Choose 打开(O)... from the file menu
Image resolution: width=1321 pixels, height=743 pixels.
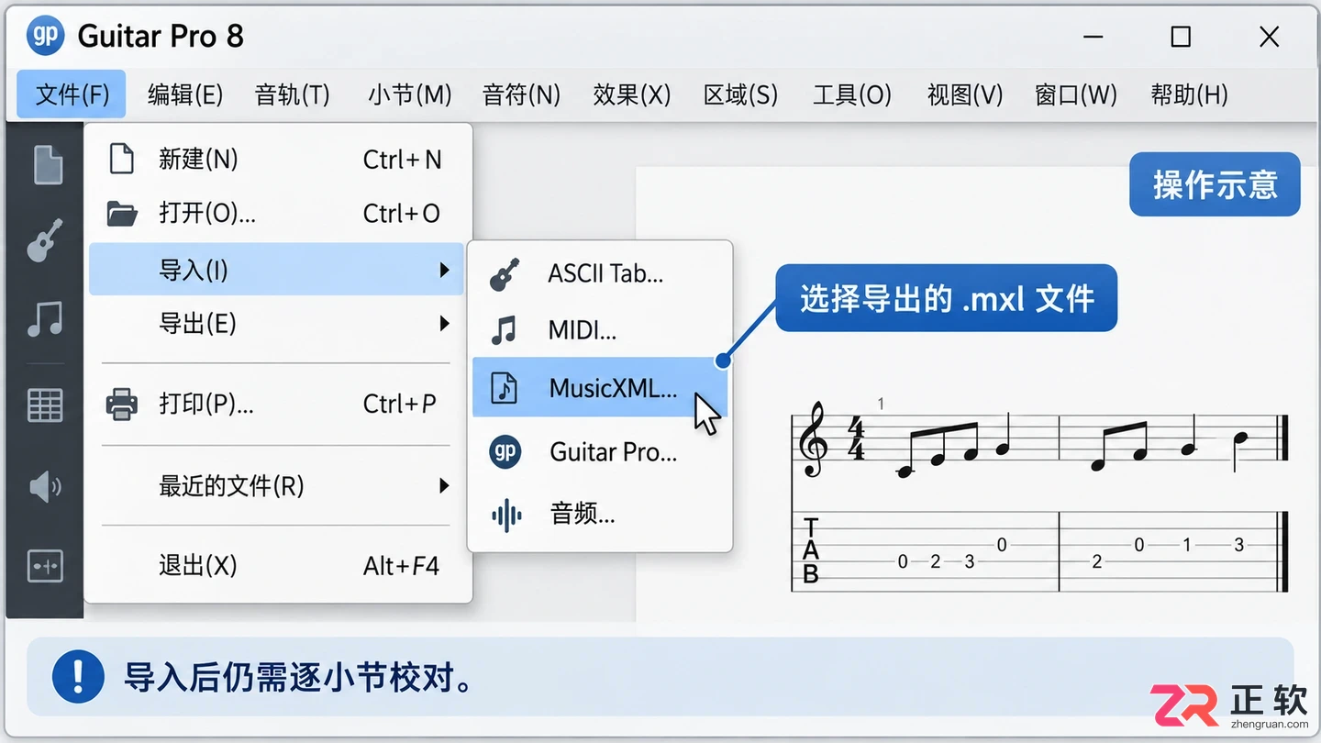click(278, 214)
